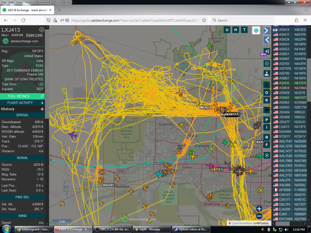
Task: List all tabs dropdown arrow
Action: coord(306,10)
